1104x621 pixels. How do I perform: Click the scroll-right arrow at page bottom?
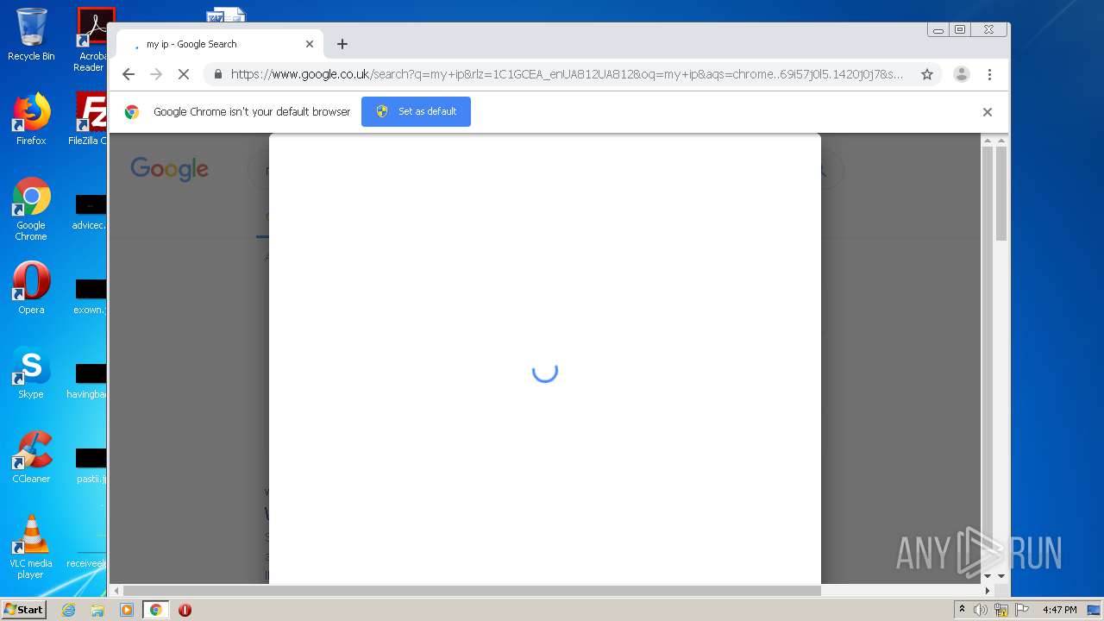tap(988, 591)
